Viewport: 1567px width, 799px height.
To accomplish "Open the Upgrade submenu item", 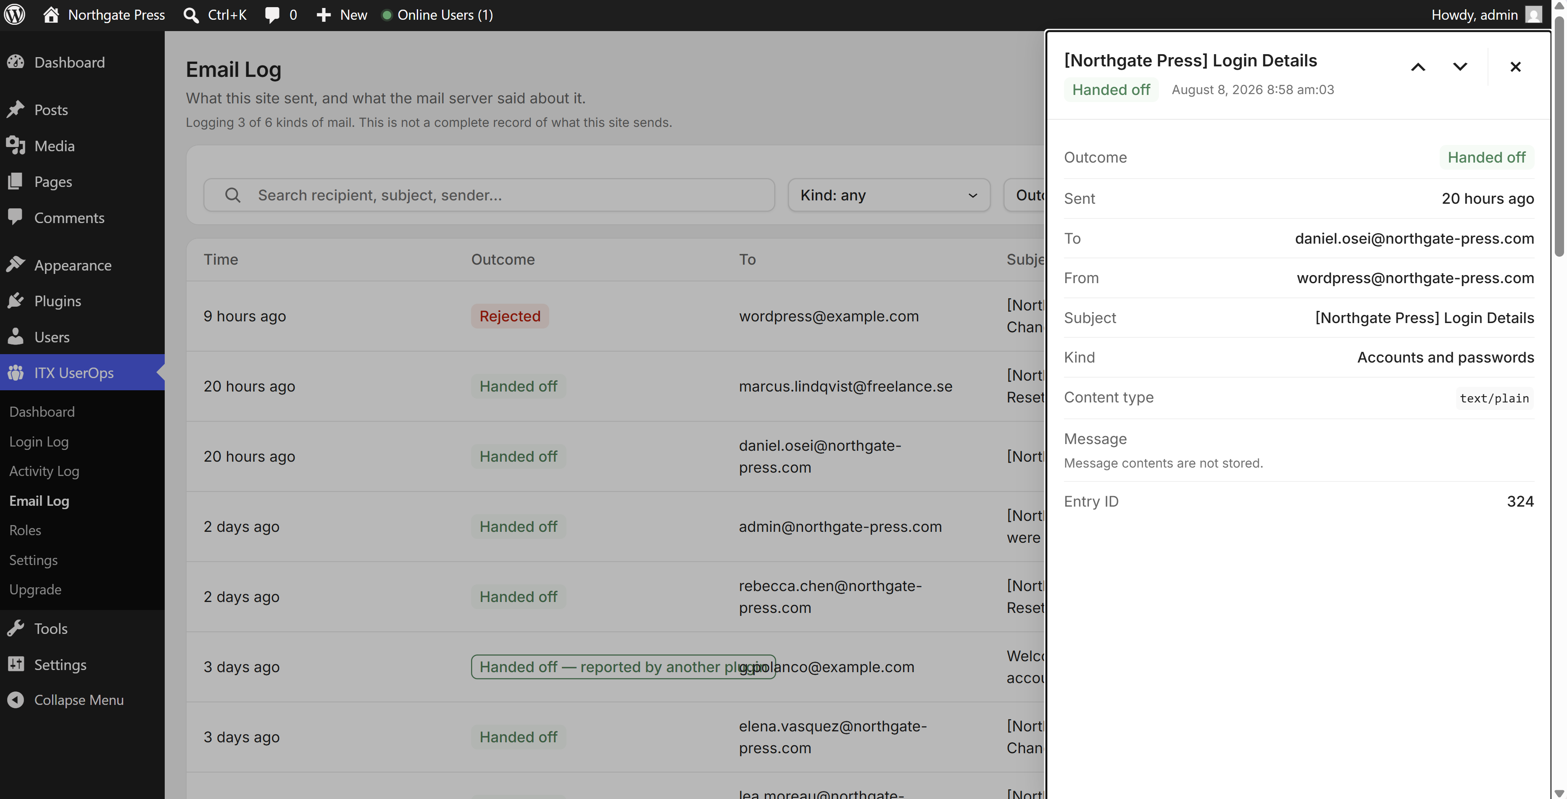I will (35, 589).
